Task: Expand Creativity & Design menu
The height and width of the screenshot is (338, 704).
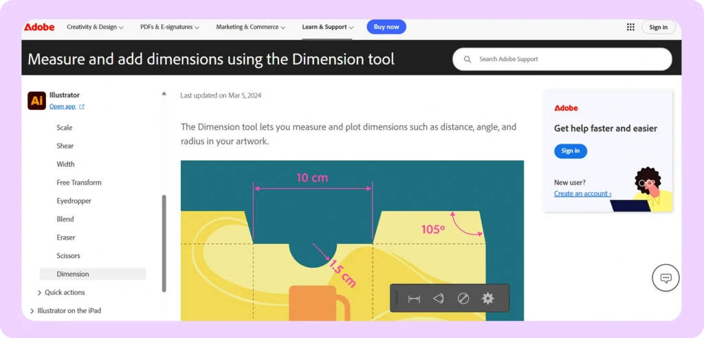Action: coord(95,27)
